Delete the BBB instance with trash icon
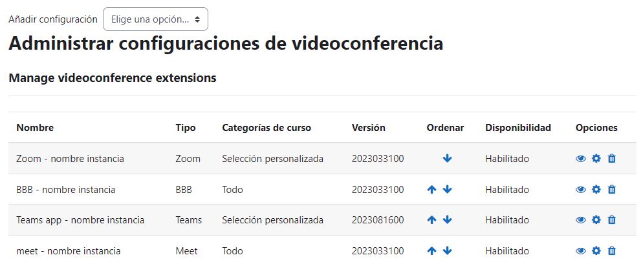This screenshot has width=643, height=264. (611, 190)
